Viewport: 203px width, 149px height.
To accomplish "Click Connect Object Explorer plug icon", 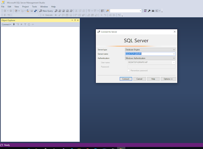I will pyautogui.click(x=14, y=24).
